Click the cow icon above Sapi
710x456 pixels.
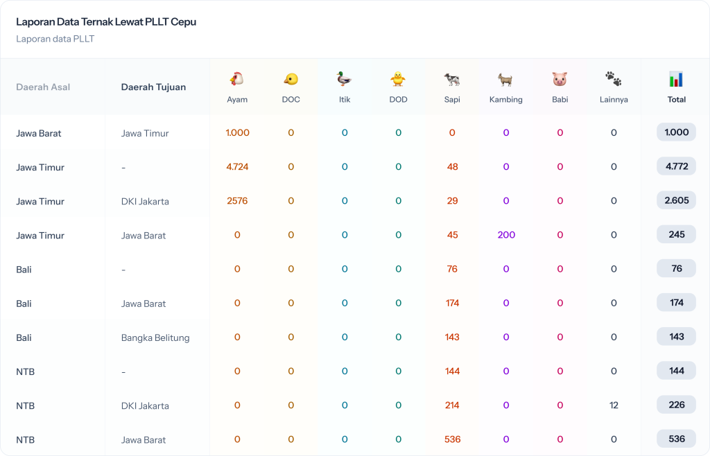pos(452,79)
